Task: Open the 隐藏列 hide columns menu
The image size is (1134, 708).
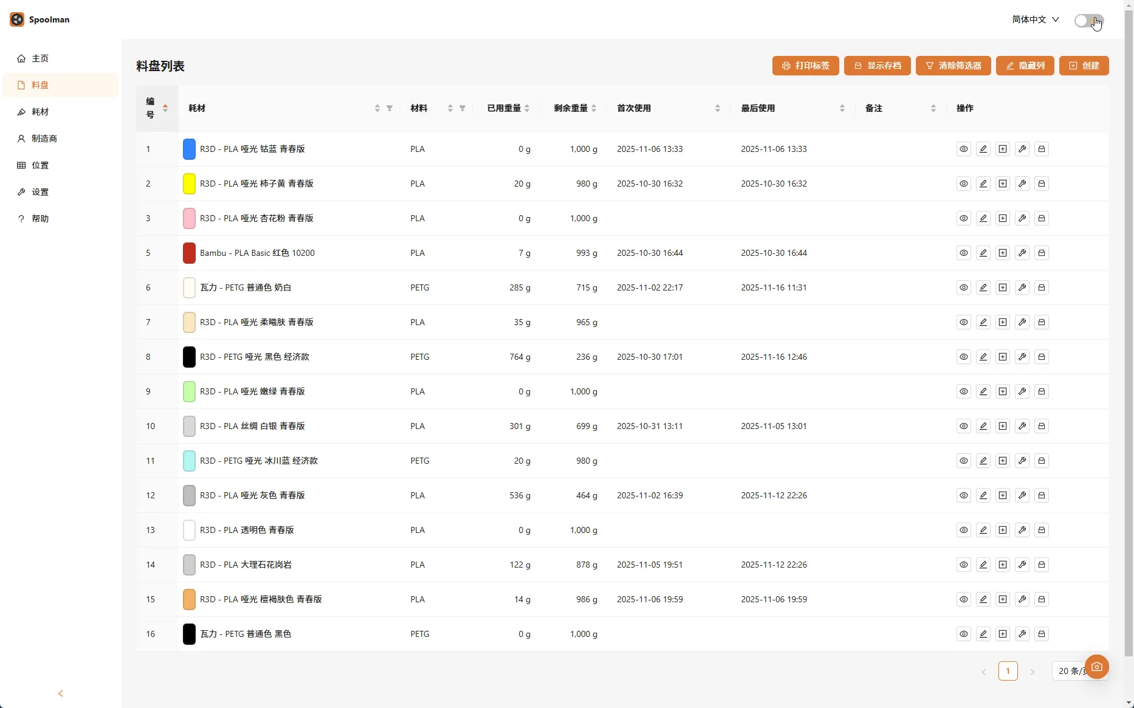Action: (1025, 66)
